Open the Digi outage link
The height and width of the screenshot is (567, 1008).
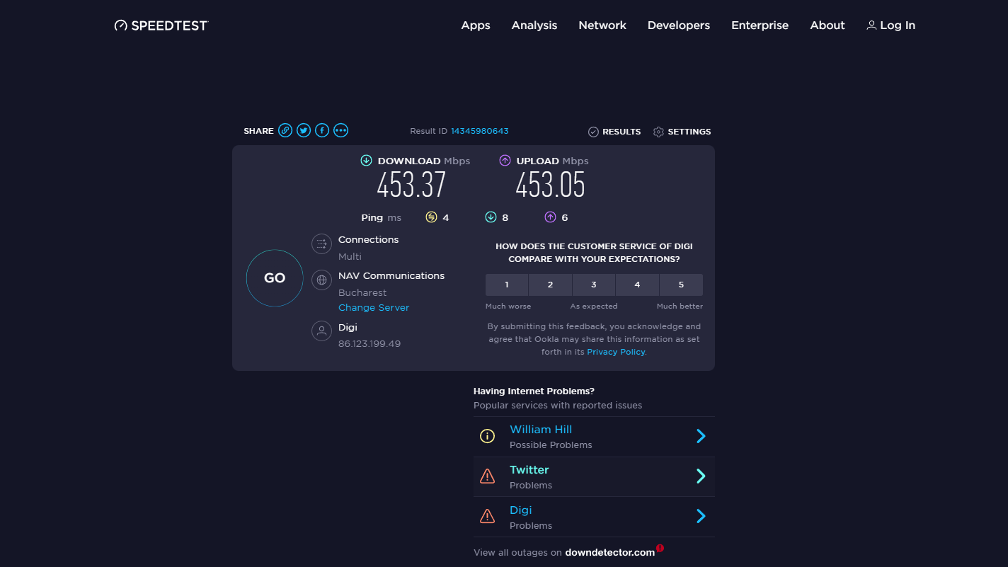pyautogui.click(x=521, y=510)
